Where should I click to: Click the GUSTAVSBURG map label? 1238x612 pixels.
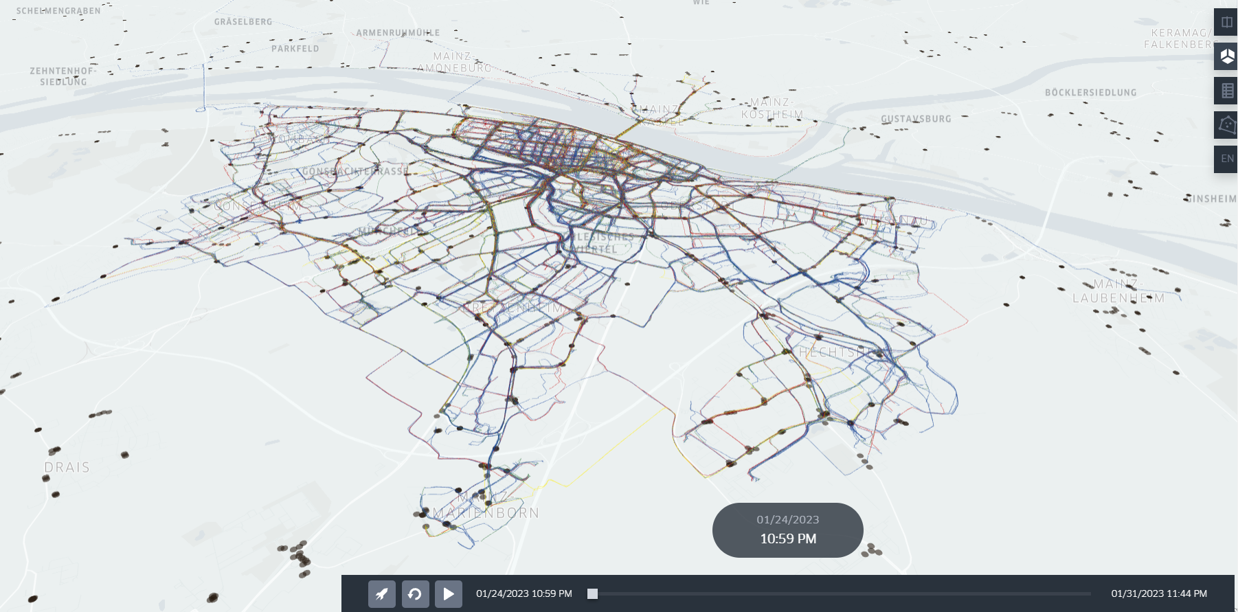pos(916,119)
